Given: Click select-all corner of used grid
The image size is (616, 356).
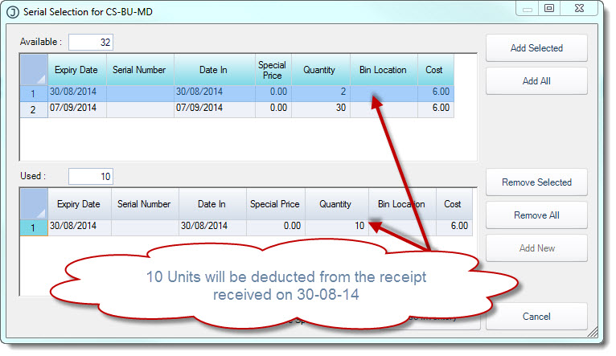Looking at the screenshot, I should [x=34, y=204].
